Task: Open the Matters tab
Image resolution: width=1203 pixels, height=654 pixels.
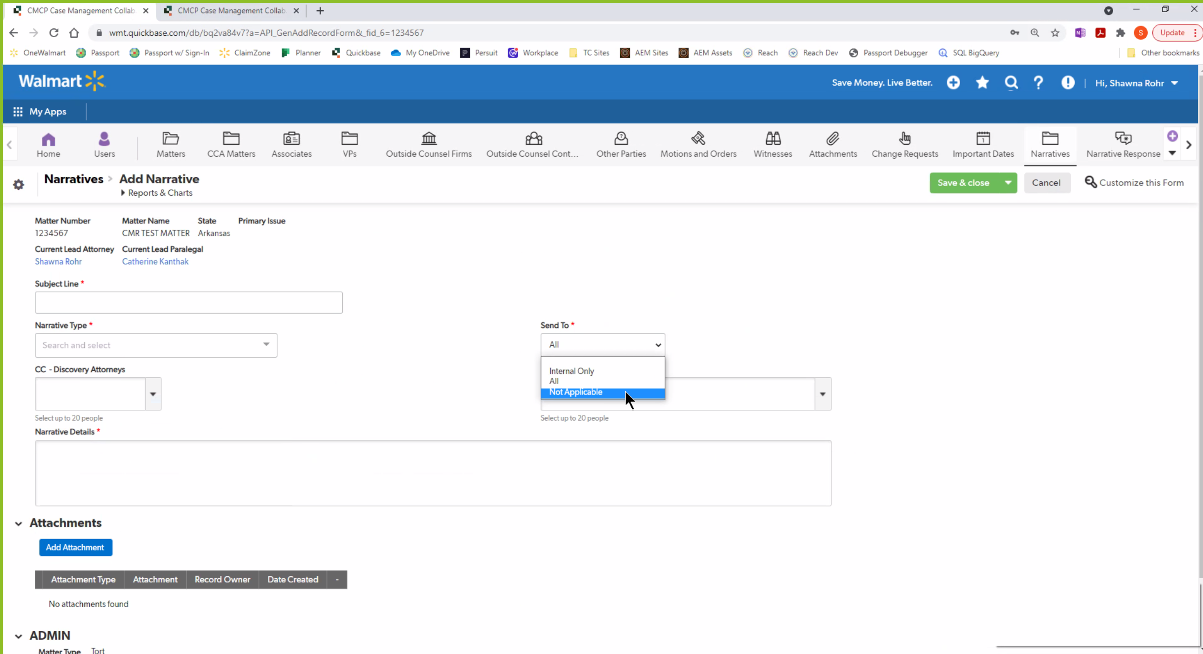Action: coord(170,145)
